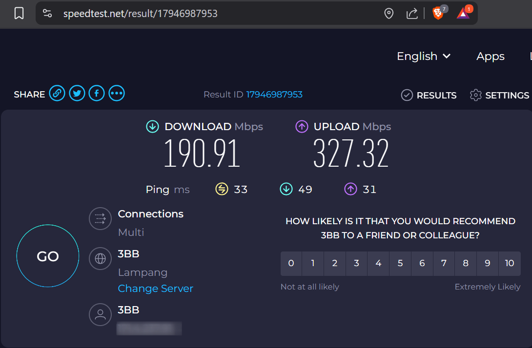Open the Apps menu
The height and width of the screenshot is (348, 532).
pyautogui.click(x=490, y=56)
